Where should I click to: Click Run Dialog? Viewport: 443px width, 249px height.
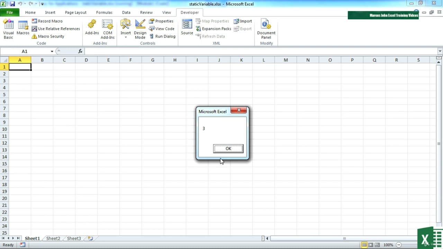(162, 36)
